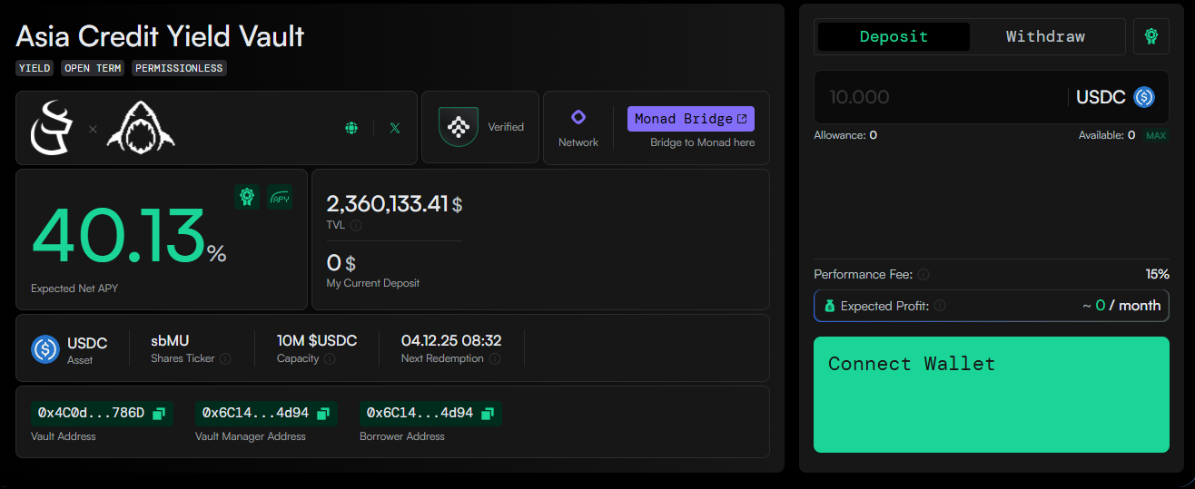1195x489 pixels.
Task: Click the USDC asset coin icon
Action: coord(45,348)
